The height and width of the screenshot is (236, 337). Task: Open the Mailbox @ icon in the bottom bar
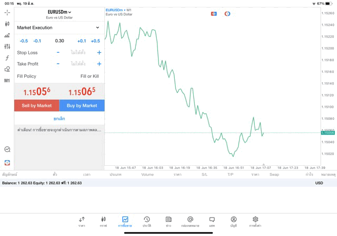[x=190, y=221]
